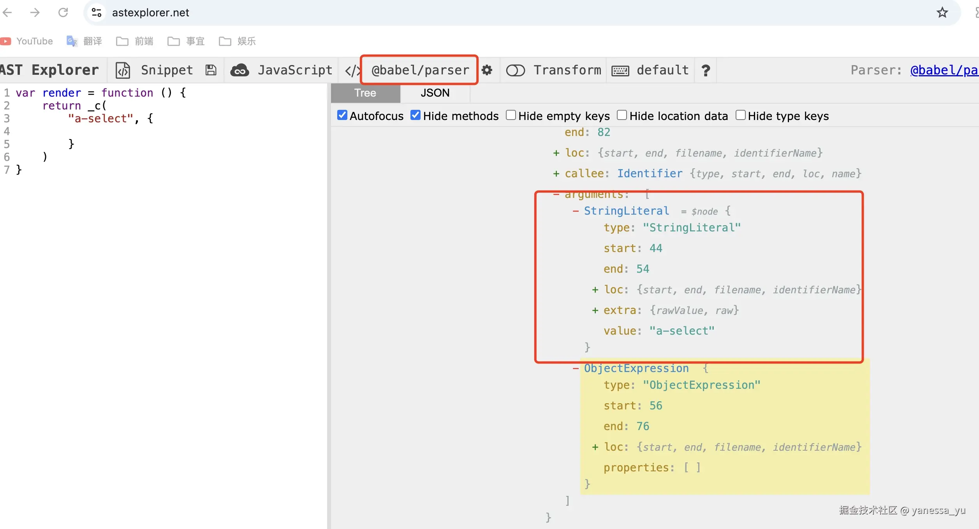Toggle the Transform switch
Image resolution: width=979 pixels, height=529 pixels.
[x=515, y=71]
